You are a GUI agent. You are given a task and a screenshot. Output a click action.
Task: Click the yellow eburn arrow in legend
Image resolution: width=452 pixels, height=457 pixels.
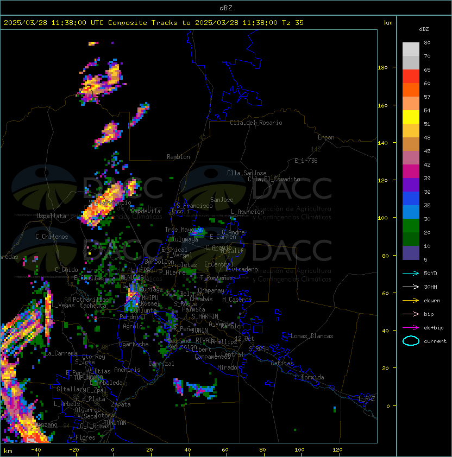point(411,301)
